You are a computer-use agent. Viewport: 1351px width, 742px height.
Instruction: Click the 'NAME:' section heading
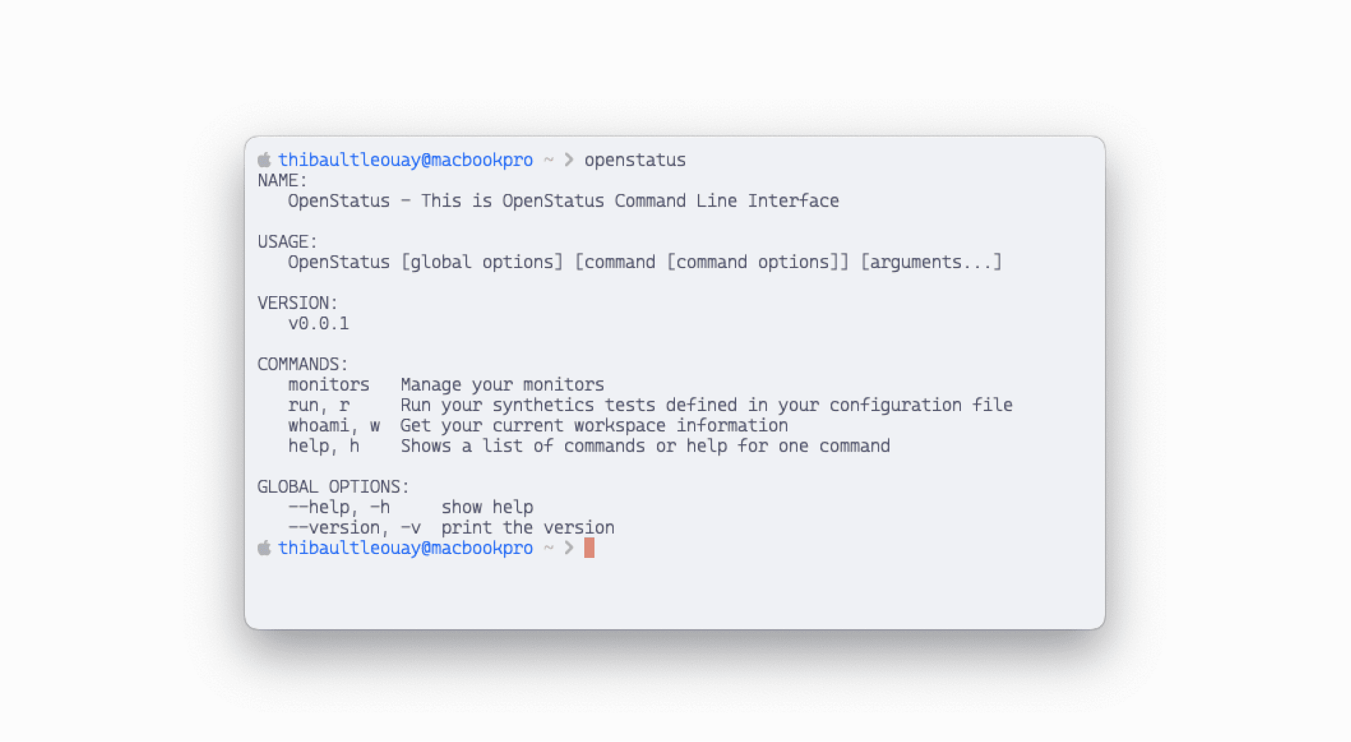click(x=283, y=181)
